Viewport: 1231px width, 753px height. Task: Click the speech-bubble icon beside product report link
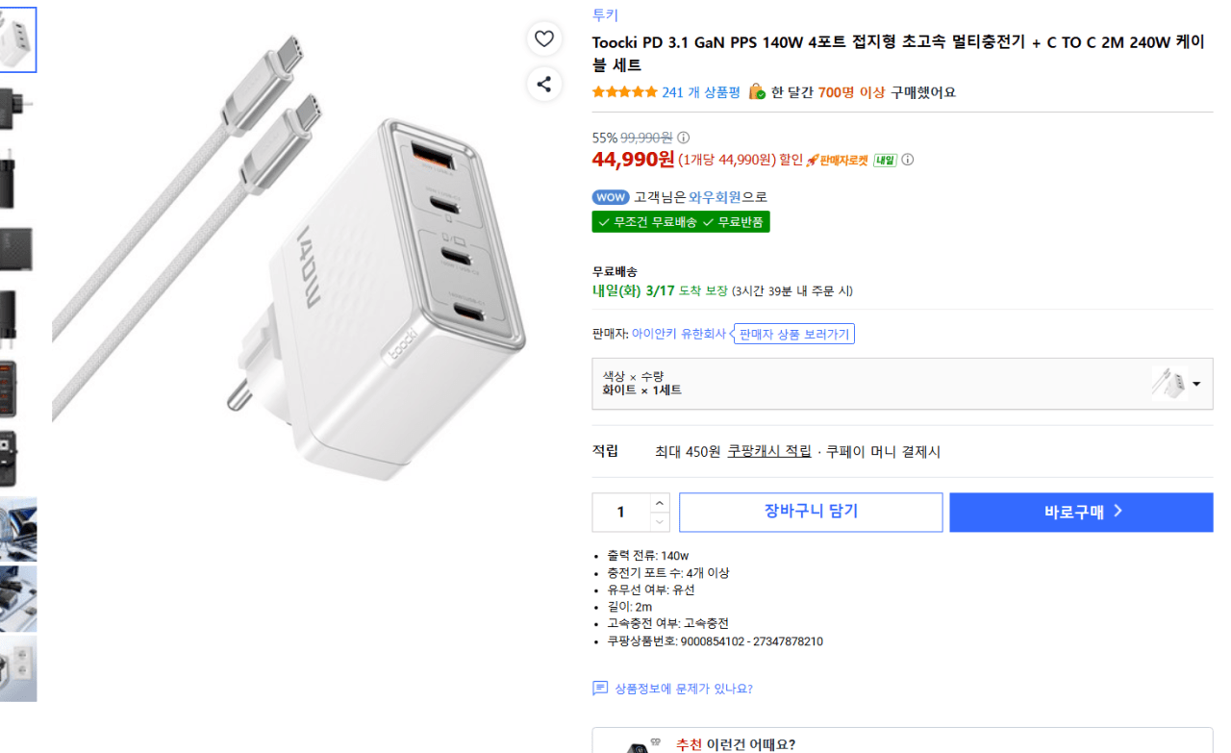(601, 689)
